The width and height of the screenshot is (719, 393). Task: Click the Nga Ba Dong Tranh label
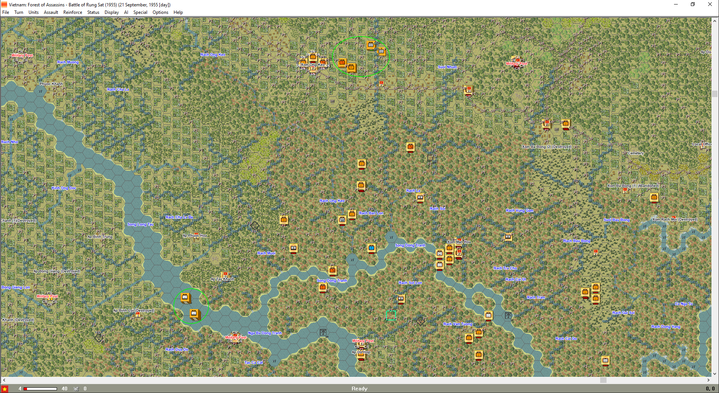tap(265, 333)
